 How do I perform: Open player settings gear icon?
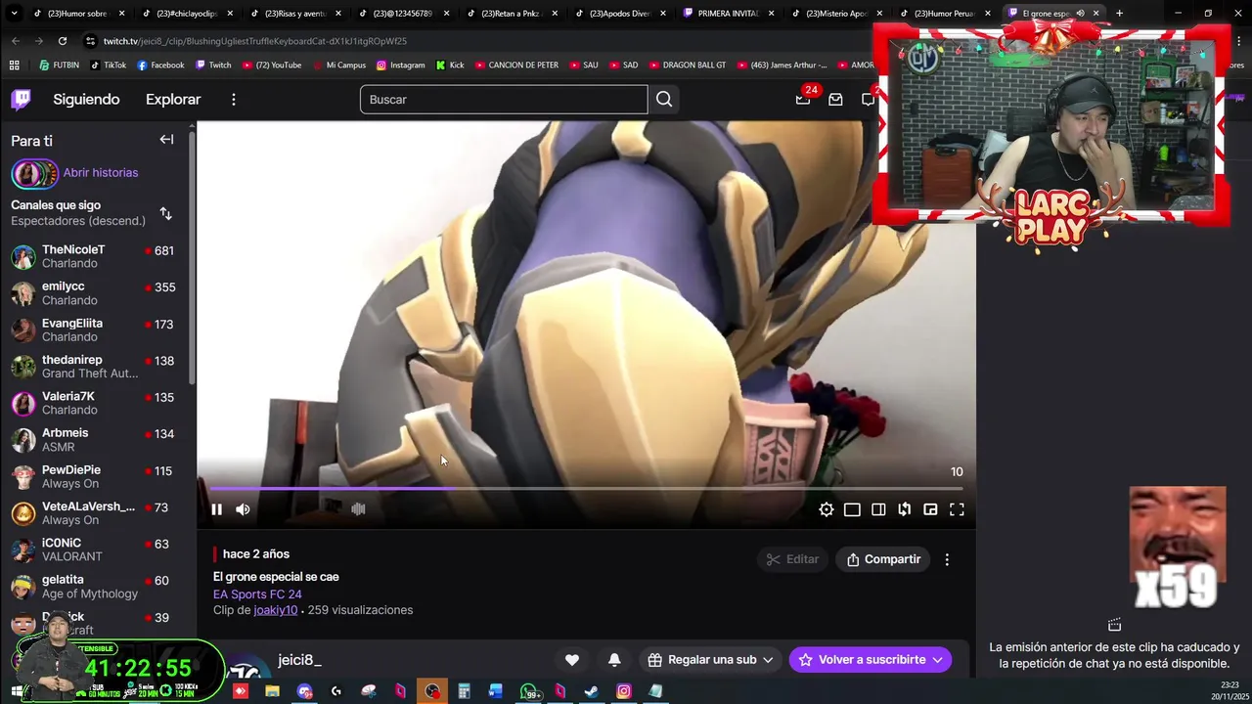tap(827, 509)
